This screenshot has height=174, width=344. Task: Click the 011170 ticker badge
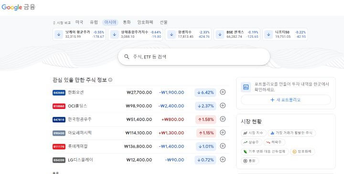[59, 147]
